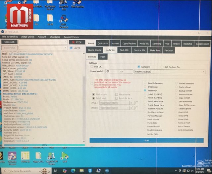Open Copilot from the taskbar
Screen dimensions: 212x174
pos(65,171)
